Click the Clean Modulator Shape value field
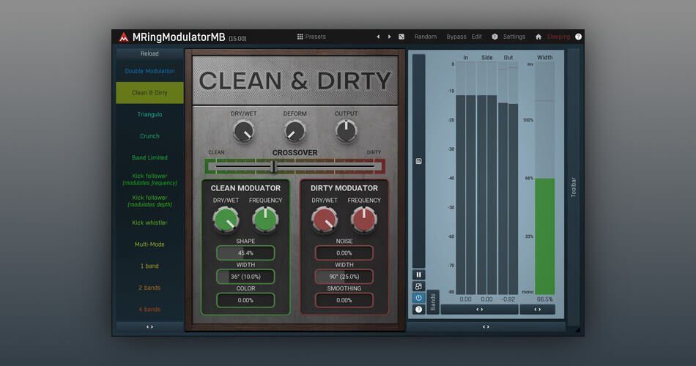The image size is (696, 366). pos(245,253)
